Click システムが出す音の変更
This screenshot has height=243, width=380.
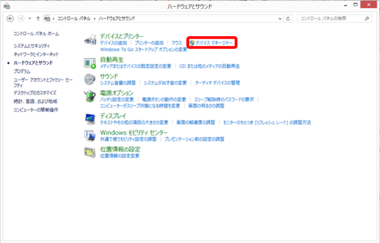pos(165,83)
